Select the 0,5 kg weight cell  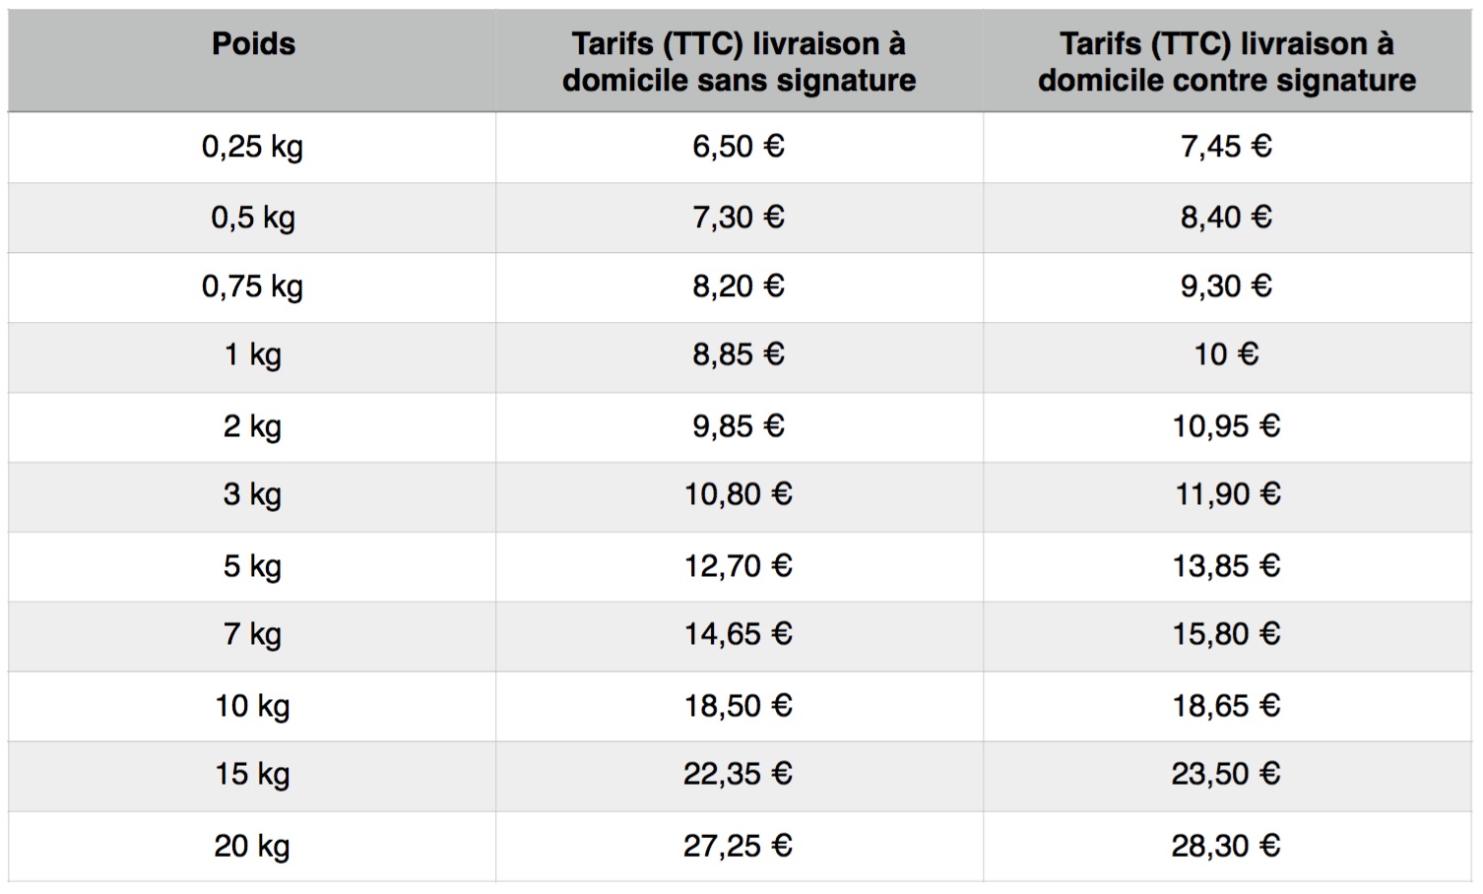click(x=252, y=218)
